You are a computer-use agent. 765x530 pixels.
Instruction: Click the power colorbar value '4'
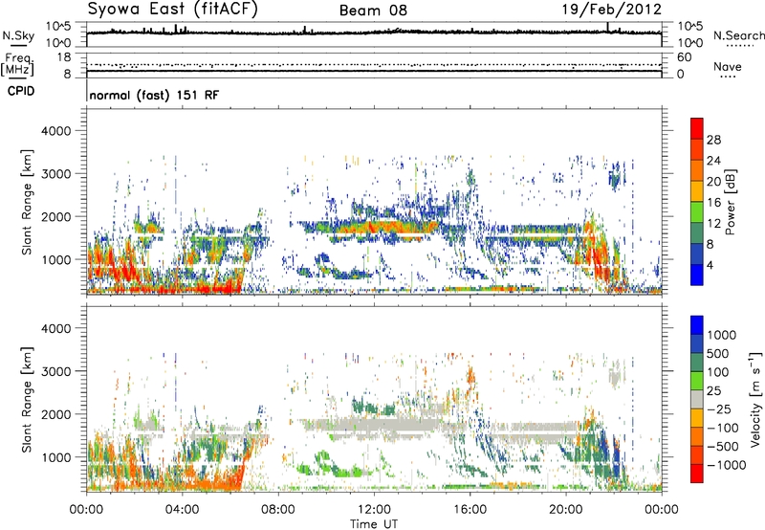click(710, 265)
